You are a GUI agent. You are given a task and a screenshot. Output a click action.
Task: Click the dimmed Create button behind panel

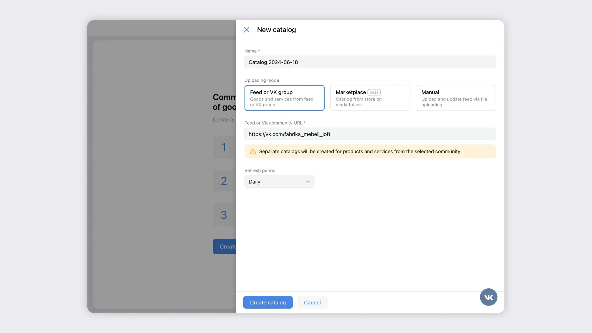[x=225, y=247]
